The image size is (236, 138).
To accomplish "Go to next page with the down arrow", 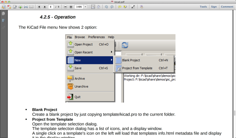I will pos(45,7).
